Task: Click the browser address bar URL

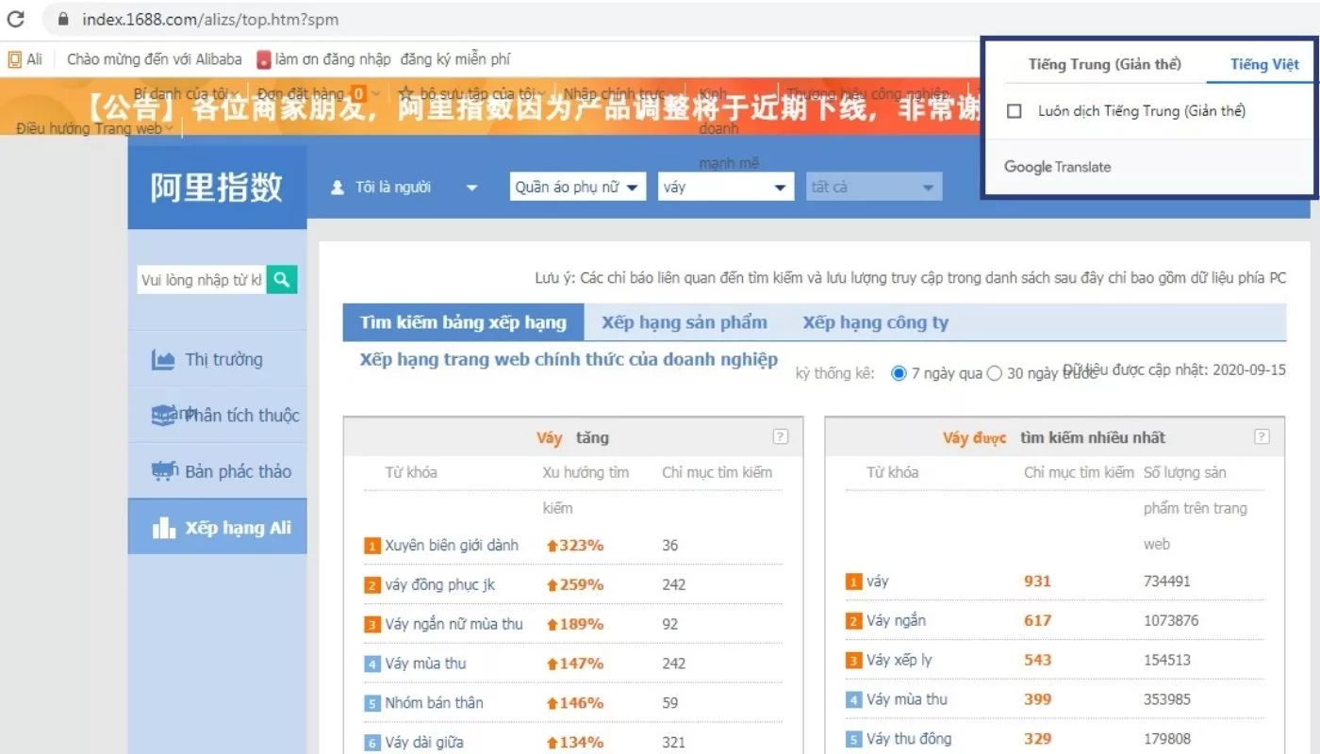Action: click(210, 19)
